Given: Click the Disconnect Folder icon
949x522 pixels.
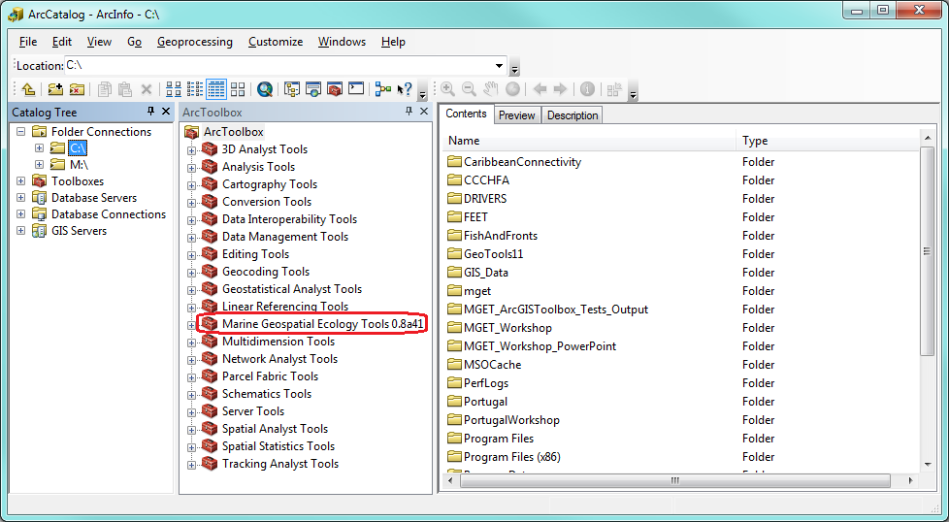Looking at the screenshot, I should 77,89.
